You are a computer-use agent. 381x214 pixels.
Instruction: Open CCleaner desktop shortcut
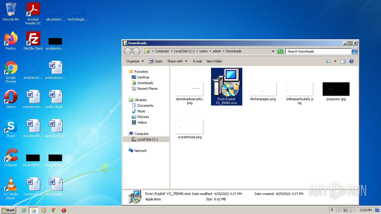(x=11, y=158)
